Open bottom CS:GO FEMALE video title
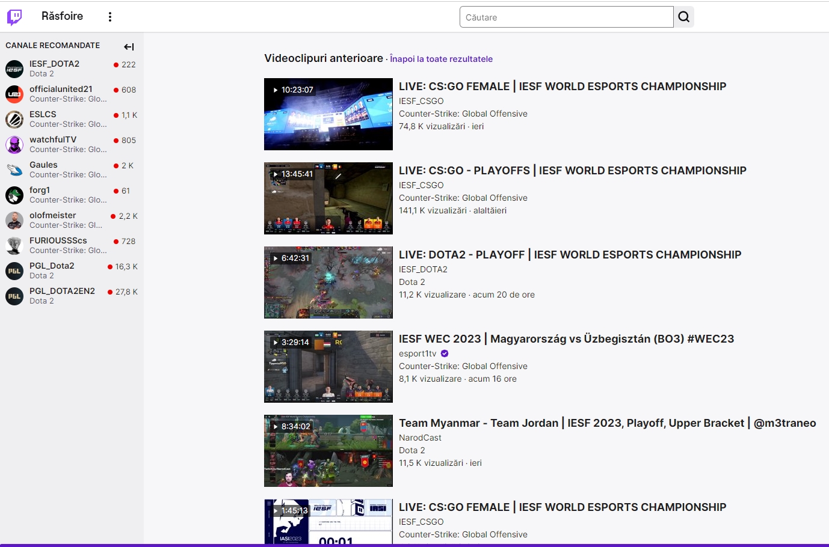The width and height of the screenshot is (829, 547). tap(562, 507)
